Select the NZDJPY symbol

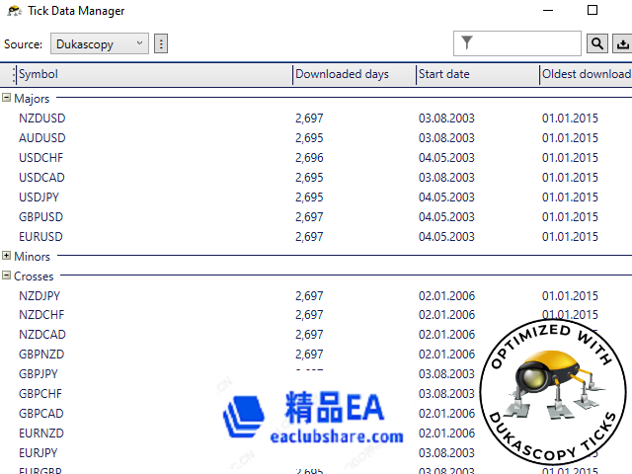(39, 296)
